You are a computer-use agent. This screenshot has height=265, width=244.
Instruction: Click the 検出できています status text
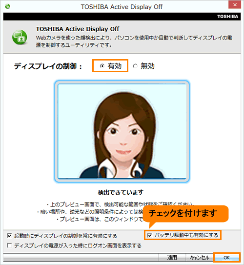click(121, 192)
